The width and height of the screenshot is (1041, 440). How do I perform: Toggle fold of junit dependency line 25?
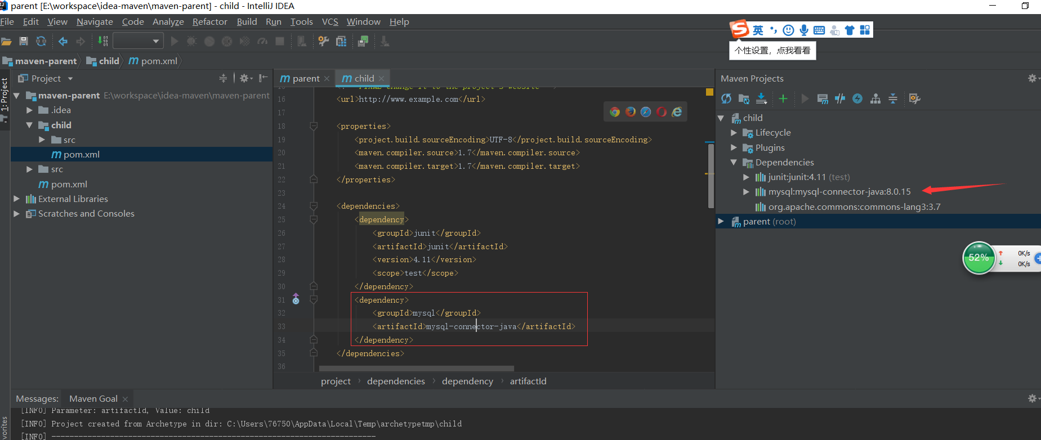click(x=314, y=219)
